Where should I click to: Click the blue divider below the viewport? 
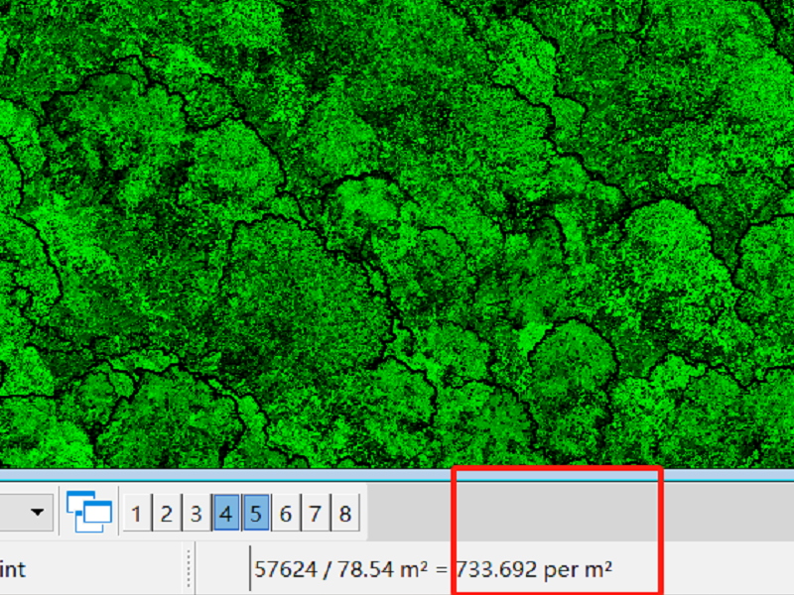tap(397, 475)
